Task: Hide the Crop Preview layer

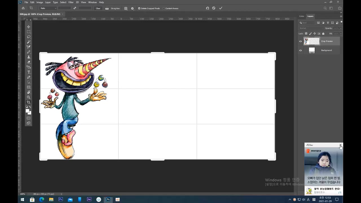Action: click(300, 41)
